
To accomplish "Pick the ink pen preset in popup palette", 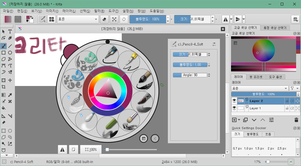I will tap(107, 55).
